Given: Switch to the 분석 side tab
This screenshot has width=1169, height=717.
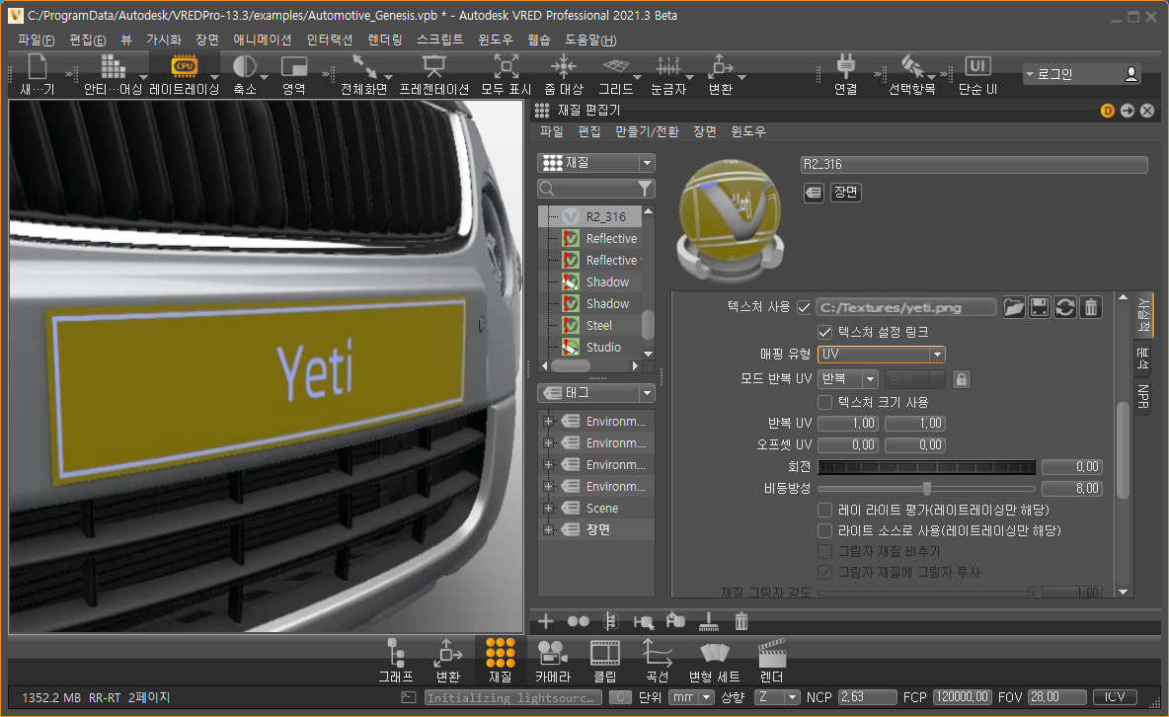Looking at the screenshot, I should coord(1142,358).
